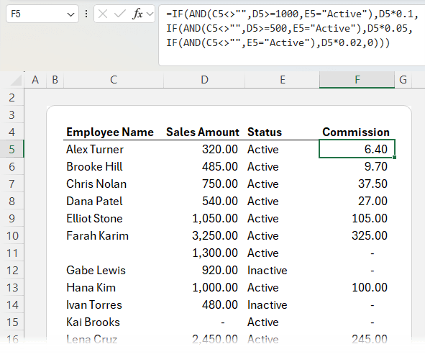Screen dimensions: 425x357
Task: Click the Commission header cell
Action: click(x=357, y=132)
